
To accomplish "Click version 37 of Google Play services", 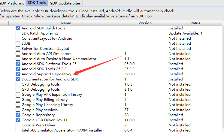I will coord(126,110).
